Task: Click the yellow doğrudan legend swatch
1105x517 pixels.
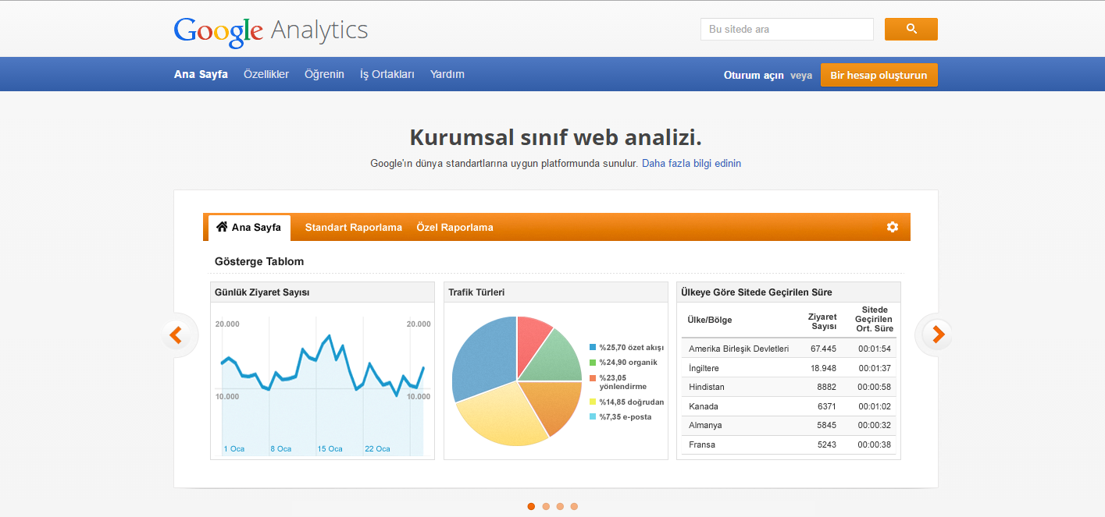Action: point(593,402)
